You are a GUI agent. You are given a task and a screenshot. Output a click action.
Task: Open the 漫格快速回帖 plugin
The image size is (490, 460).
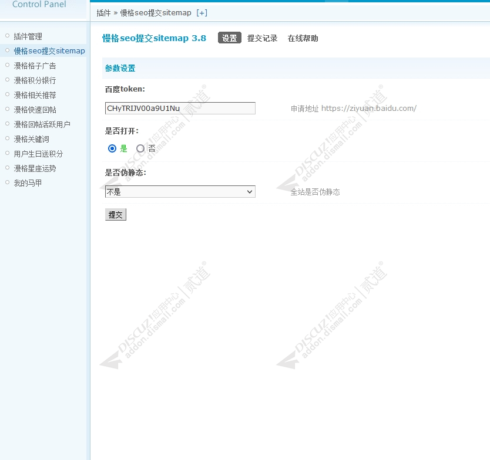29,109
